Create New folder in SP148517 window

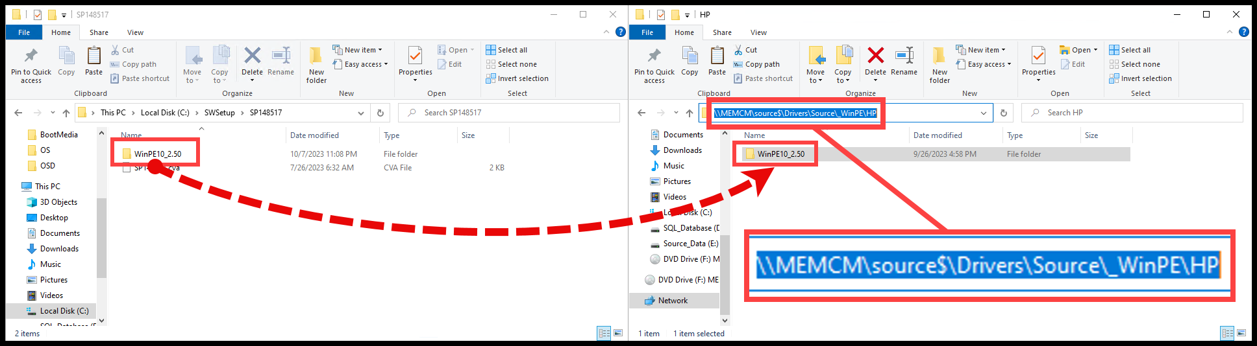(x=316, y=63)
